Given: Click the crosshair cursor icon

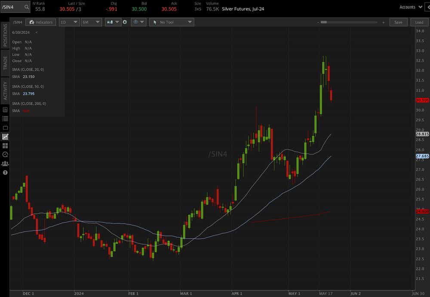Looking at the screenshot, I should click(136, 22).
